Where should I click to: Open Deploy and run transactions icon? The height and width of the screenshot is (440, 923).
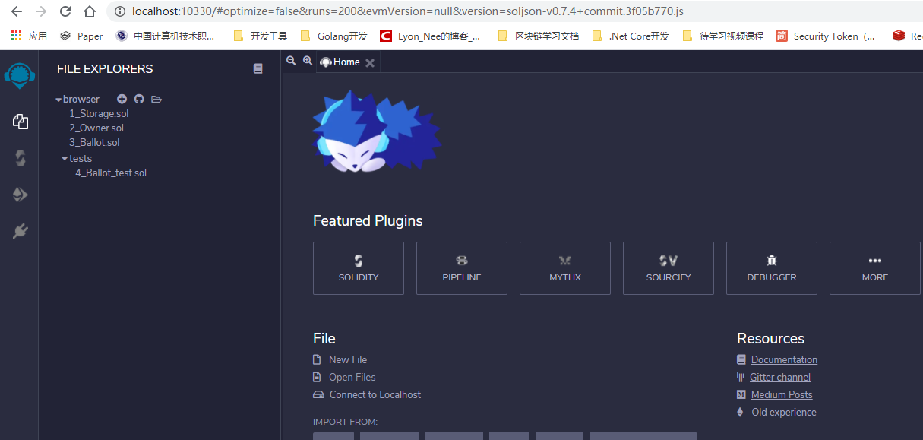pos(21,195)
